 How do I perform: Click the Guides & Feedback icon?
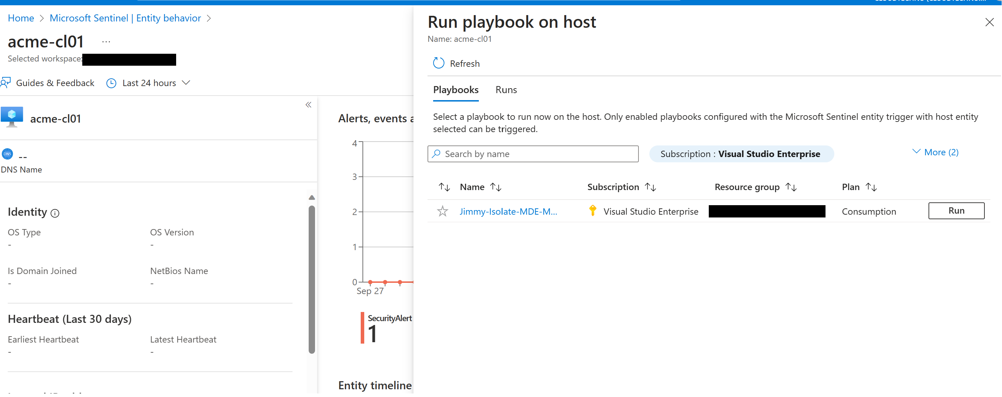click(5, 83)
